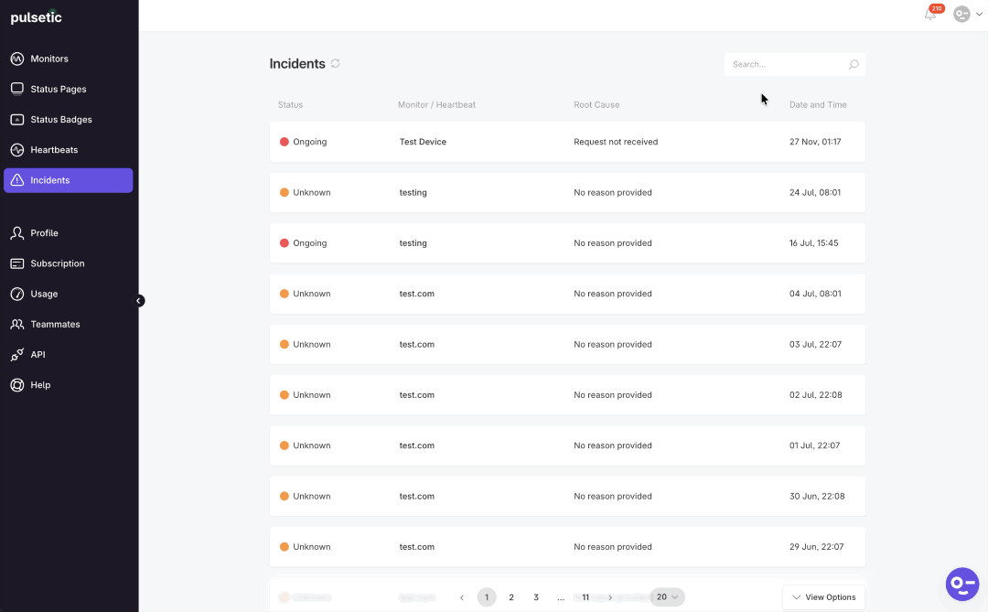
Task: Click the user avatar icon
Action: (961, 14)
